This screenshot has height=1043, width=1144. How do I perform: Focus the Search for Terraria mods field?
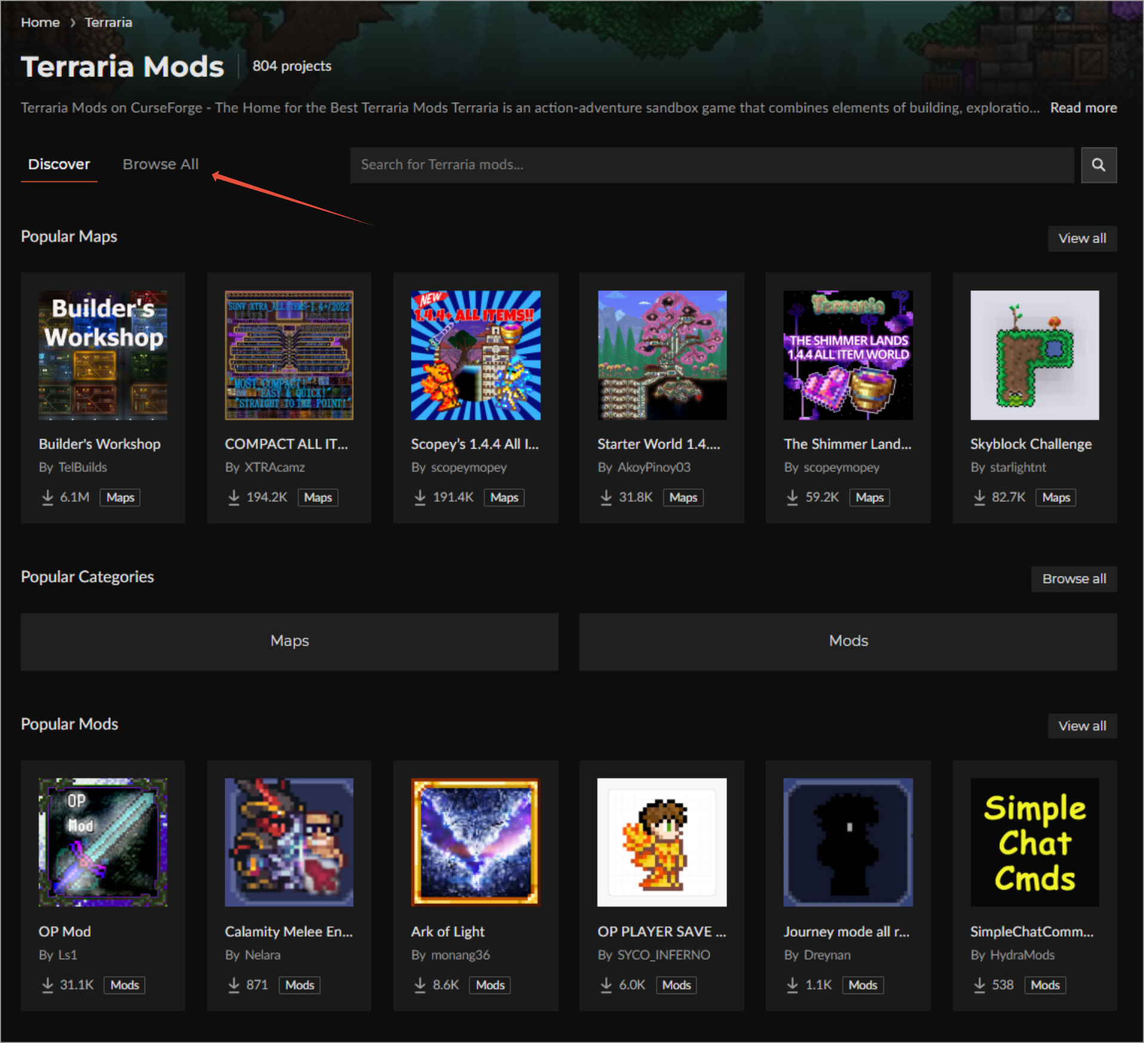[711, 165]
